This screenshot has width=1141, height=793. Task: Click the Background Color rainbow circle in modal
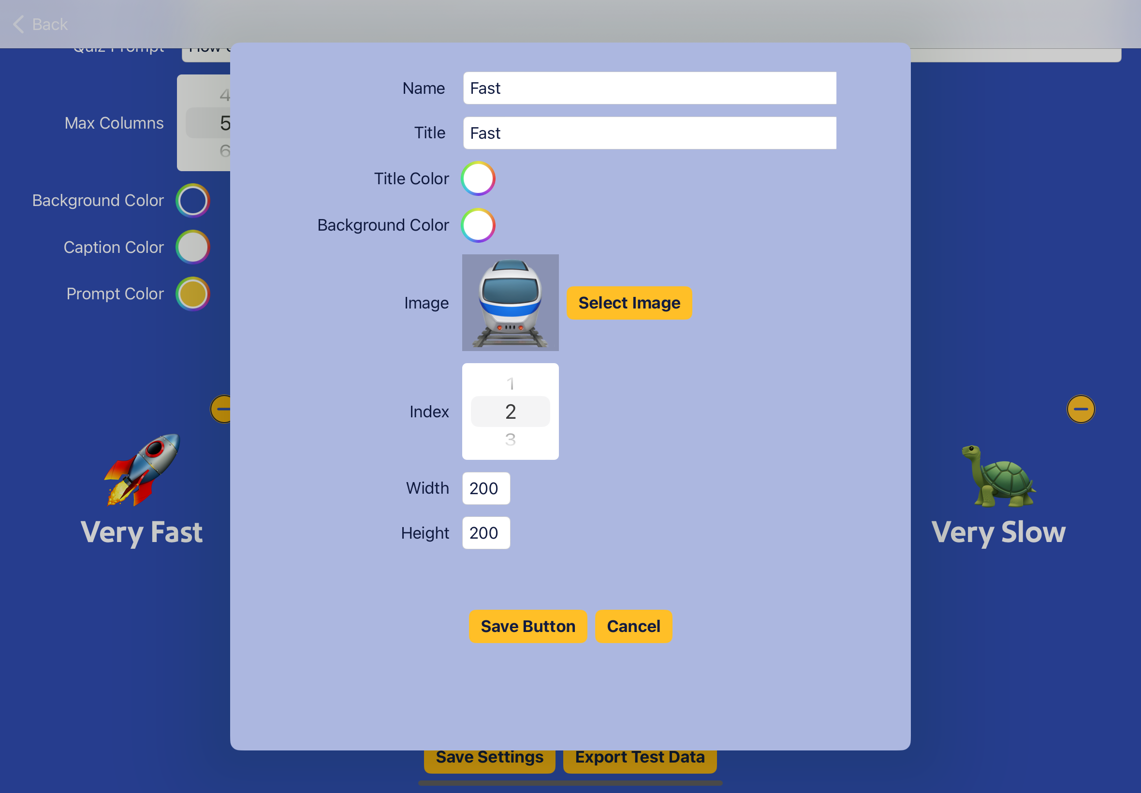click(x=479, y=224)
